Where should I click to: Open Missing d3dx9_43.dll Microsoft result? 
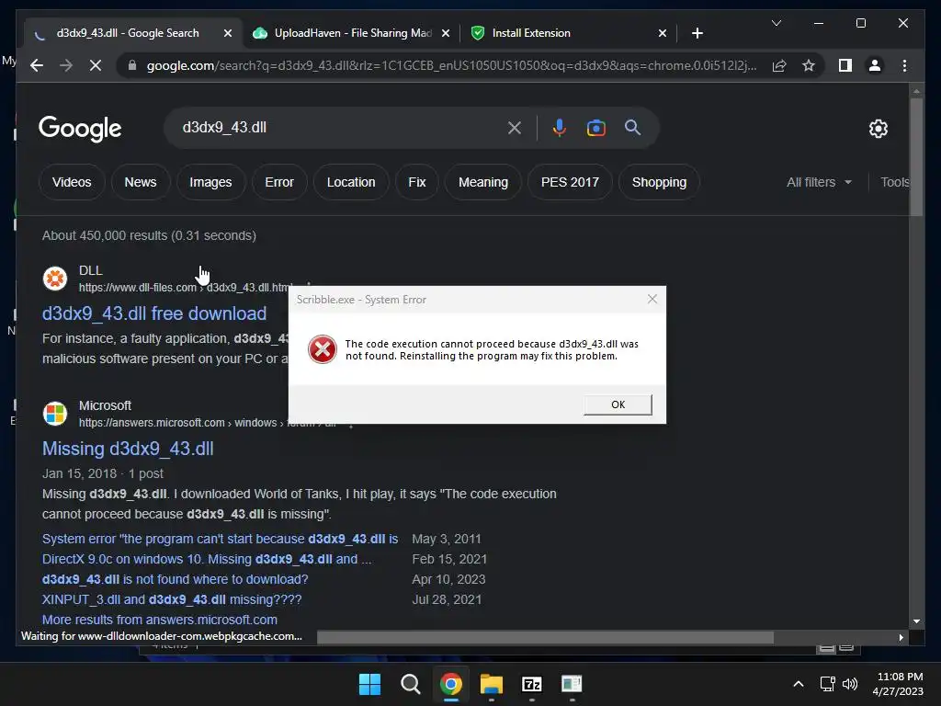click(128, 449)
